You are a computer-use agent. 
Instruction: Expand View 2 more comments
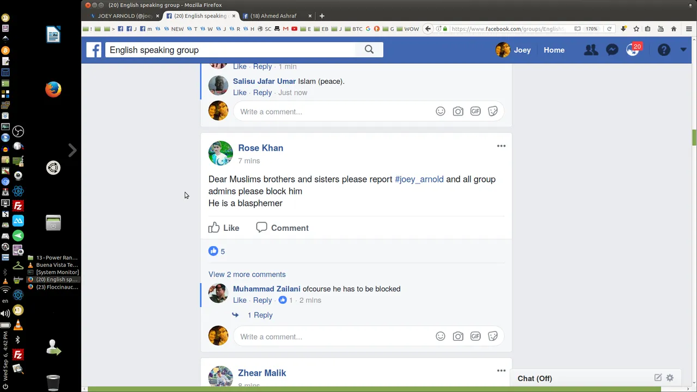coord(247,274)
